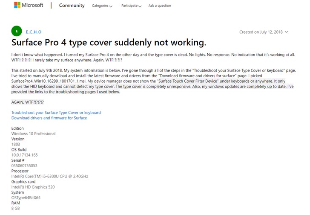Click the green E user avatar
The image size is (310, 215).
click(x=17, y=31)
